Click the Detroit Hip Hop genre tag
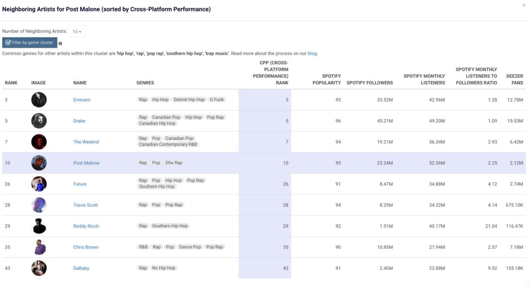This screenshot has height=287, width=530. pyautogui.click(x=189, y=100)
